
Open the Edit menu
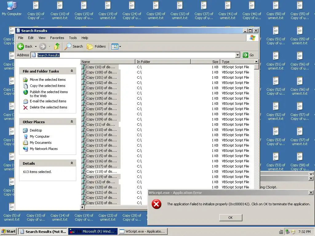pyautogui.click(x=31, y=38)
